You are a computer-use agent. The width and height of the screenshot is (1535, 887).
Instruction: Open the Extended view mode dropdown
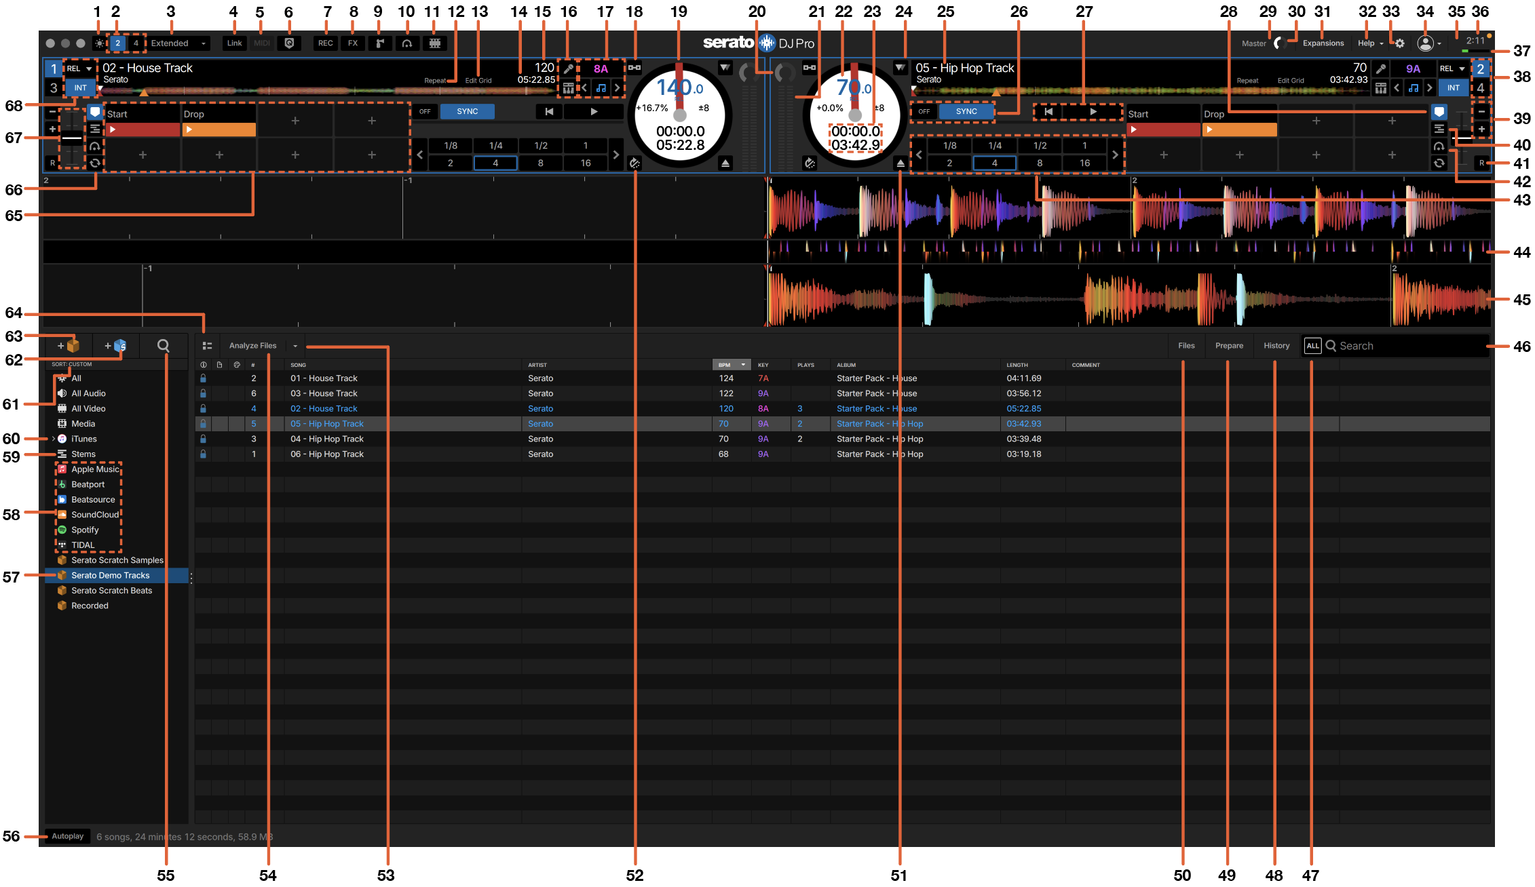[178, 43]
